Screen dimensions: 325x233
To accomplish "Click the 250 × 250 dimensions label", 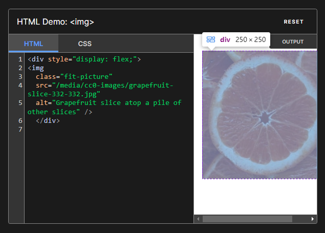I will 250,39.
